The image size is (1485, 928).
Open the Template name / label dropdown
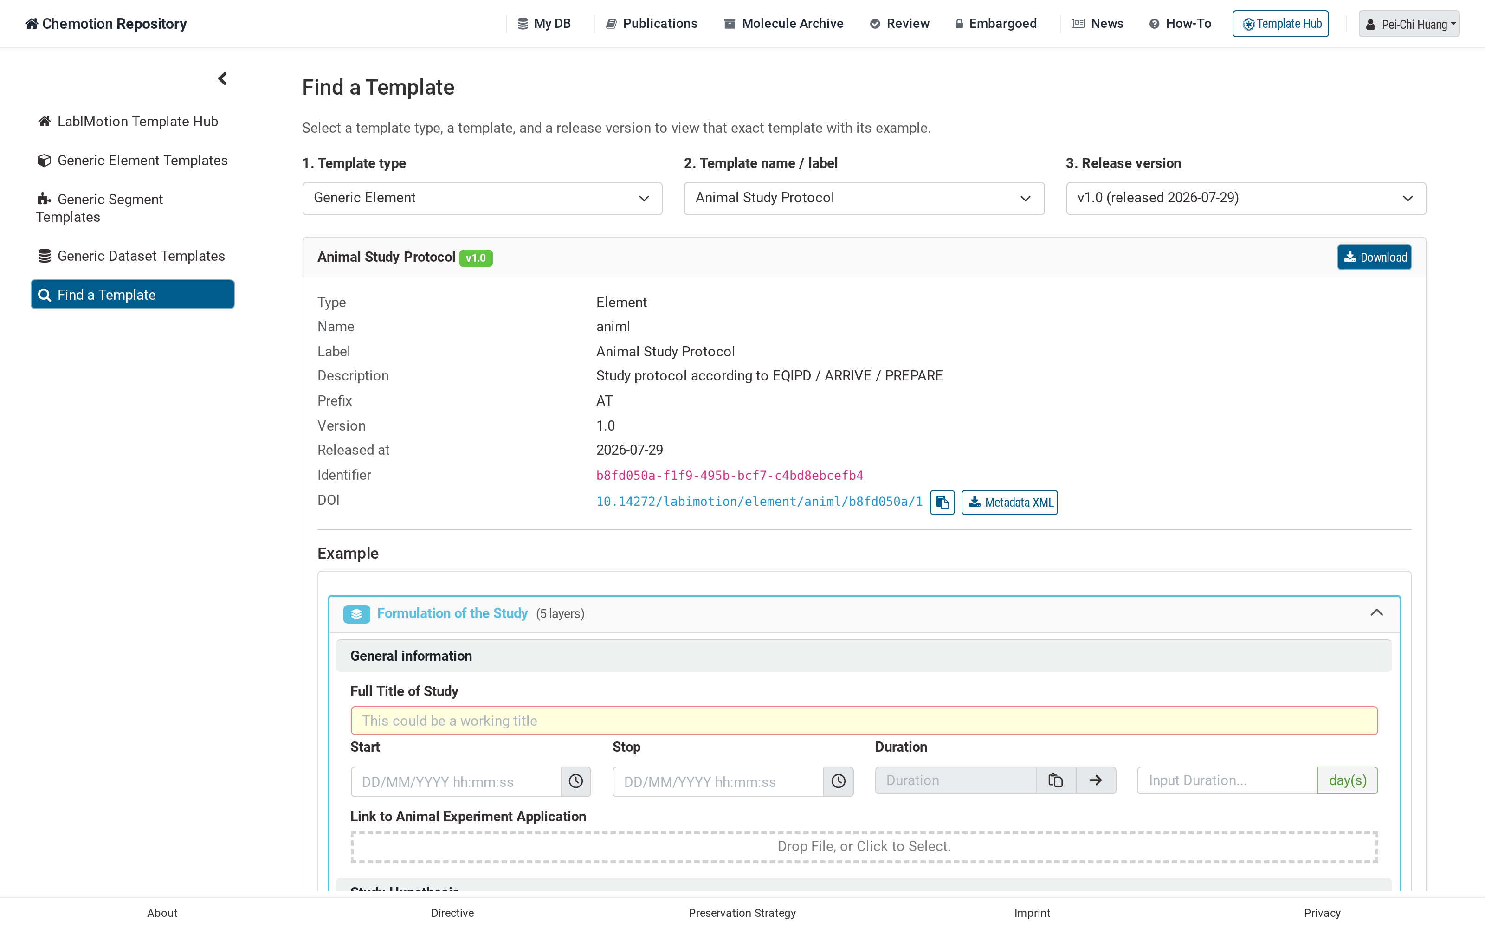tap(864, 198)
